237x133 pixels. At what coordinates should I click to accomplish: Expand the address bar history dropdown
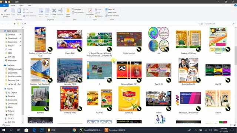click(199, 24)
